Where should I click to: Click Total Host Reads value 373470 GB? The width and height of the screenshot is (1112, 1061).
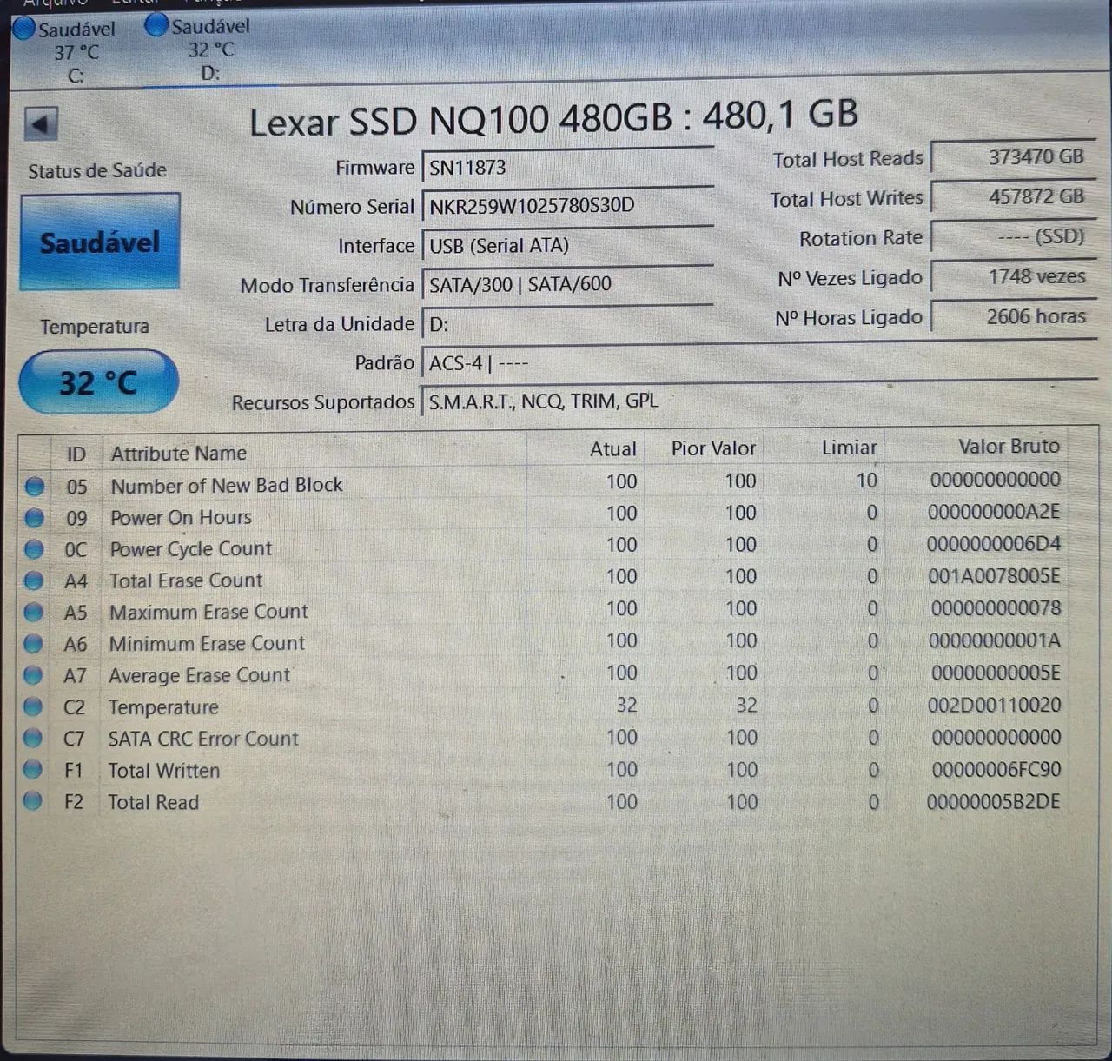tap(1012, 157)
